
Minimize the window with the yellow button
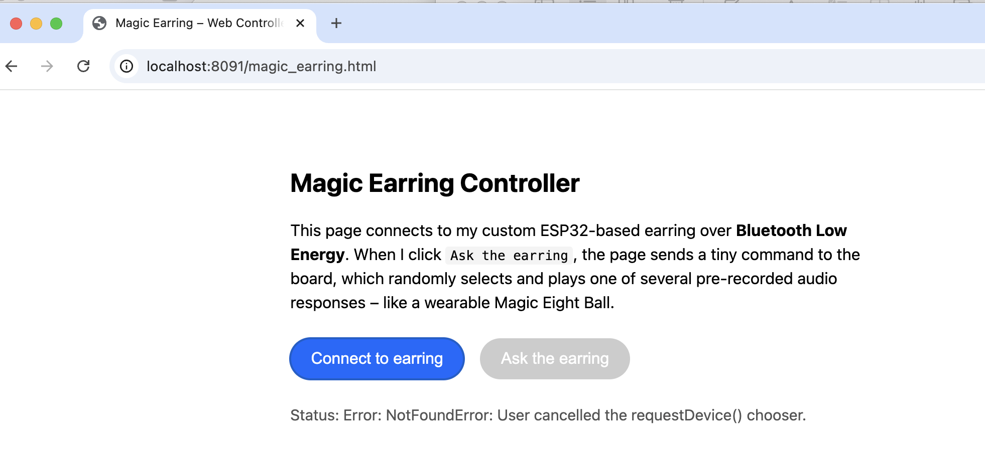point(36,24)
